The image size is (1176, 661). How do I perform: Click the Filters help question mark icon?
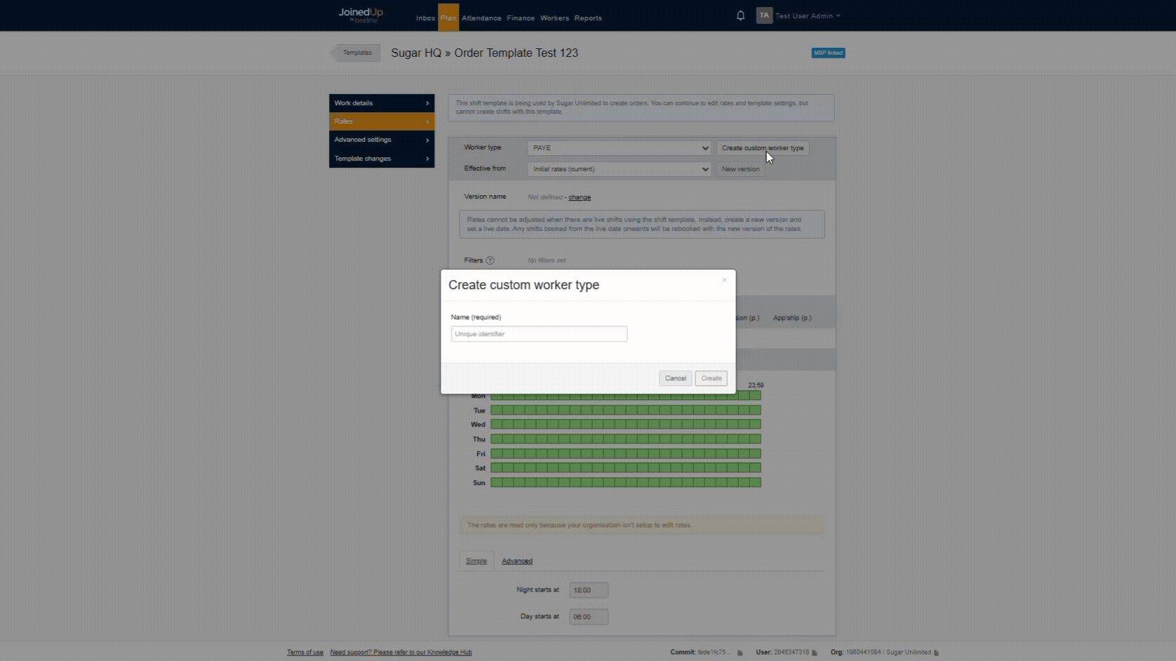pyautogui.click(x=490, y=260)
